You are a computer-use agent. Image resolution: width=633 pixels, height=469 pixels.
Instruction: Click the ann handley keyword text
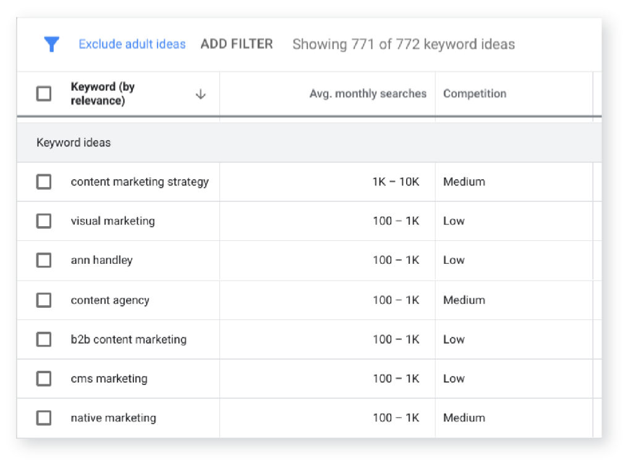tap(101, 260)
